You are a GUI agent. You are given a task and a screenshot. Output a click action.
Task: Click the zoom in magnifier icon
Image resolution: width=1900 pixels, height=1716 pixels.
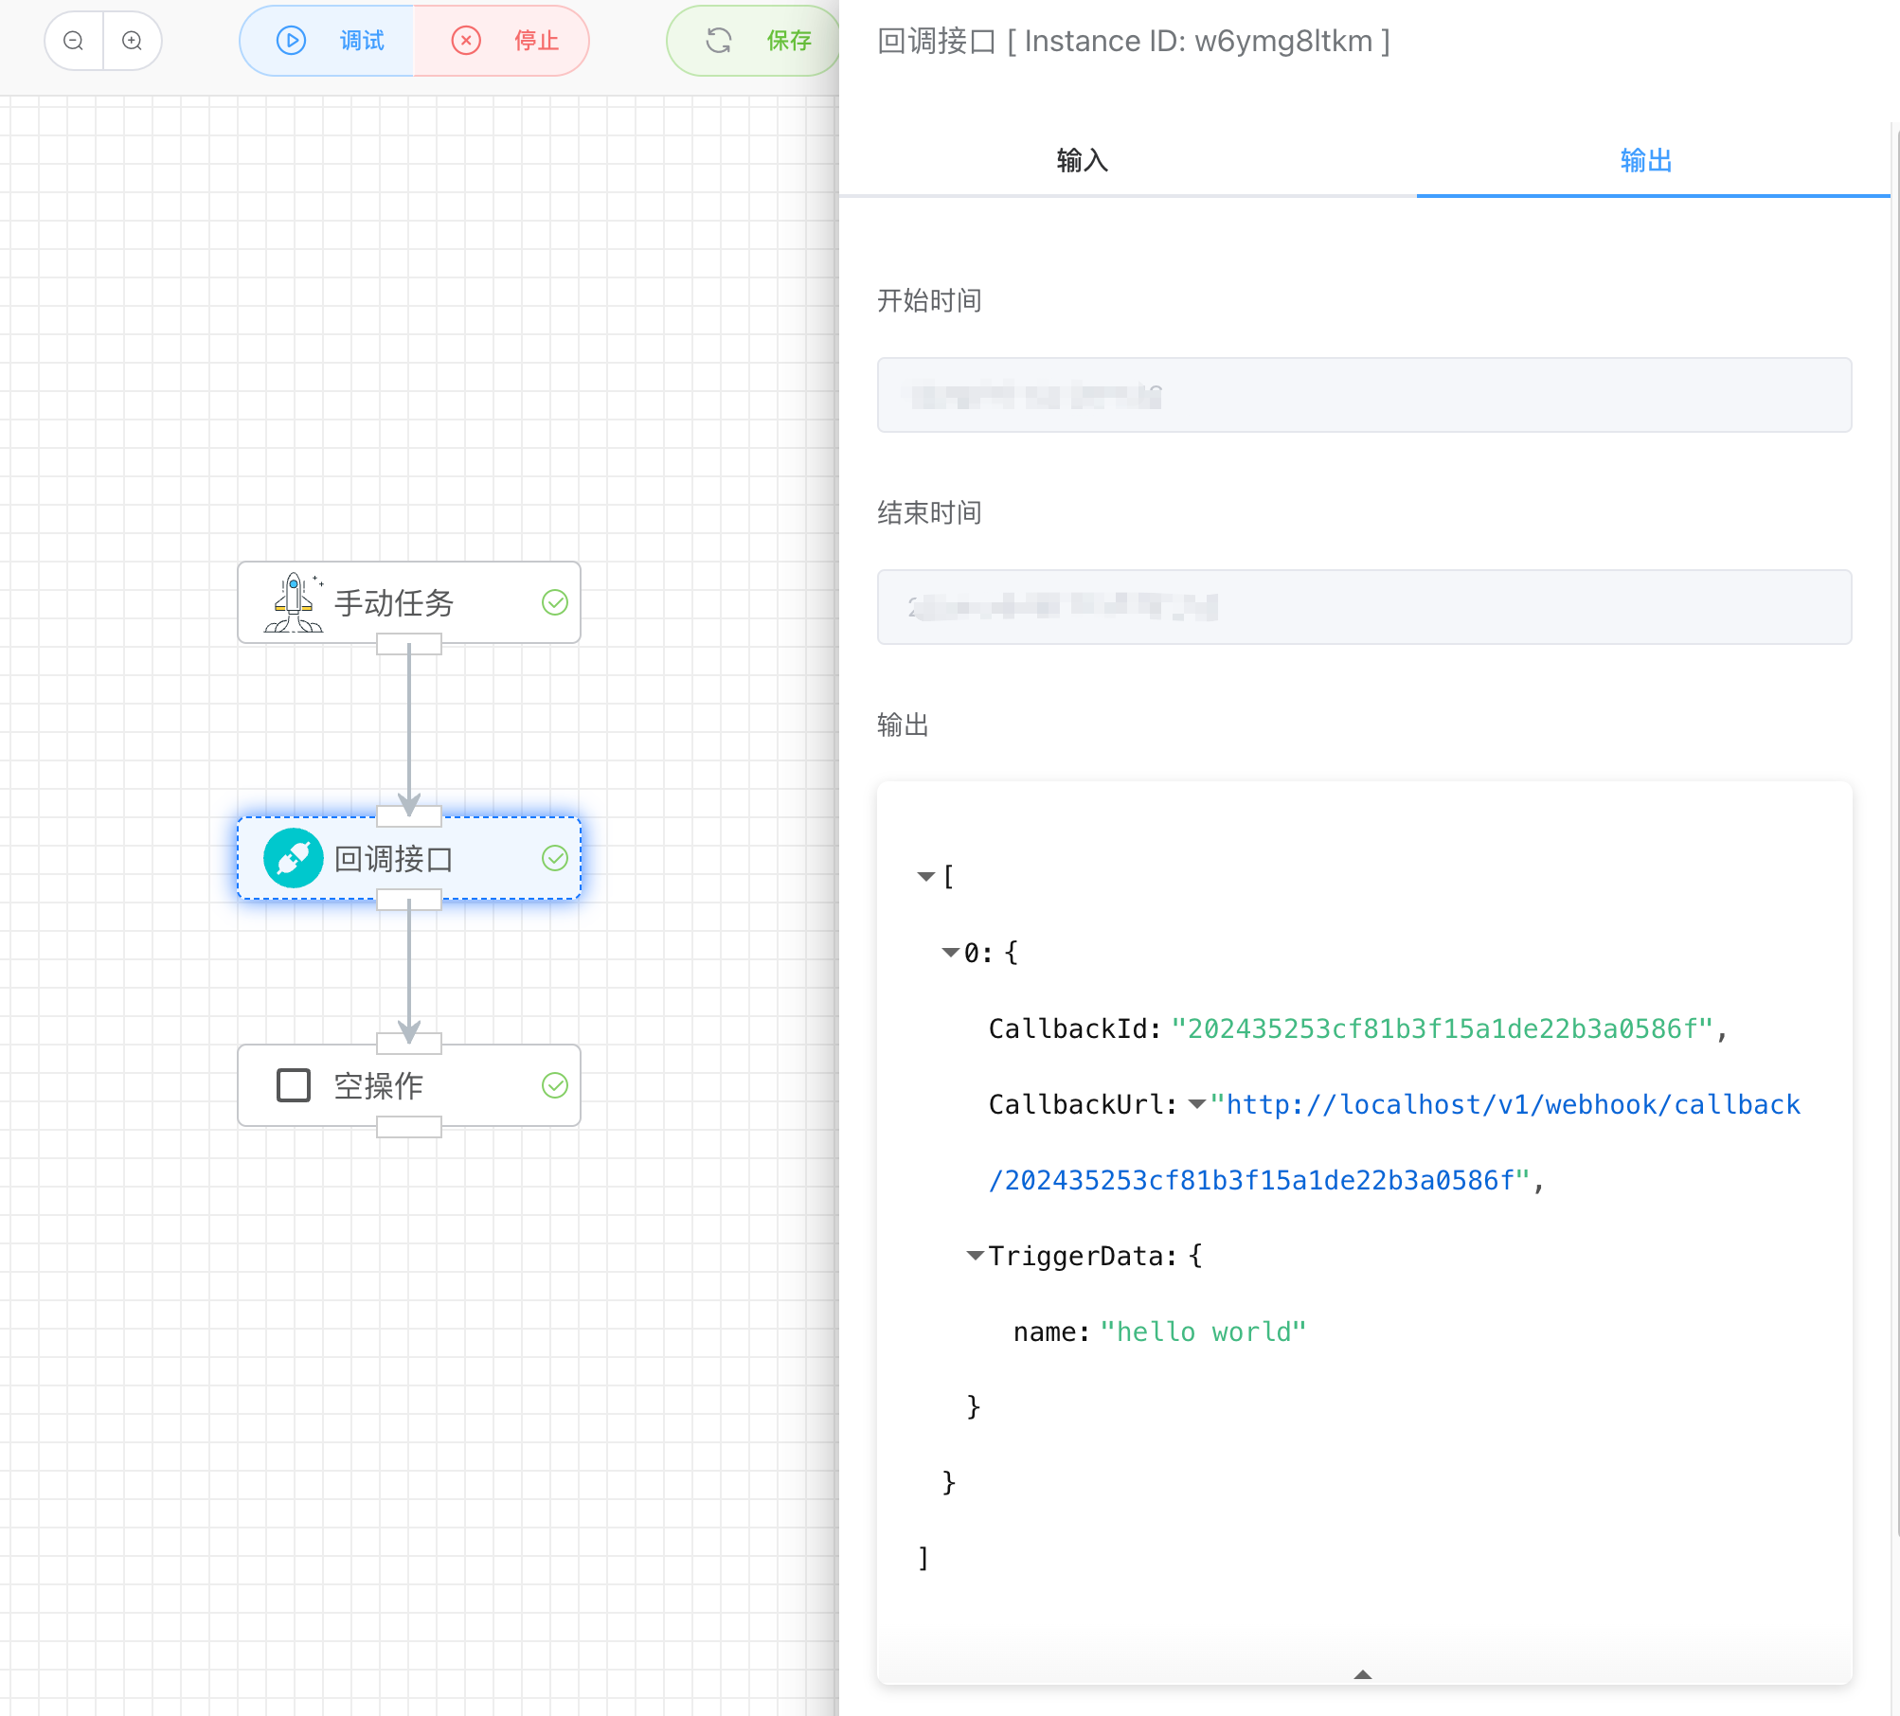pyautogui.click(x=133, y=41)
